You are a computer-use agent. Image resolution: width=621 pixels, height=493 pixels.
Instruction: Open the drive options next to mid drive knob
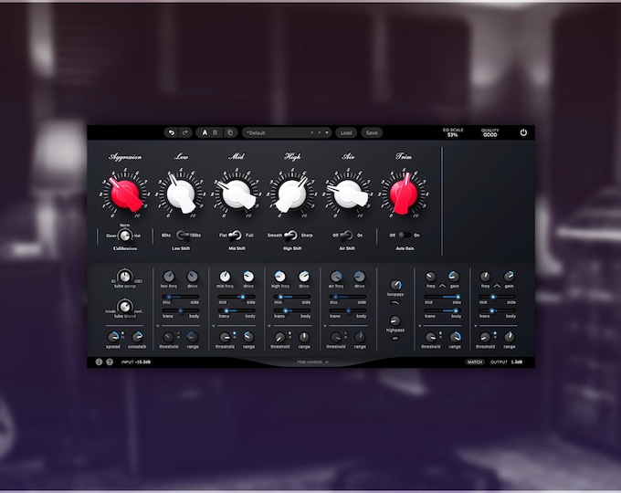(258, 286)
